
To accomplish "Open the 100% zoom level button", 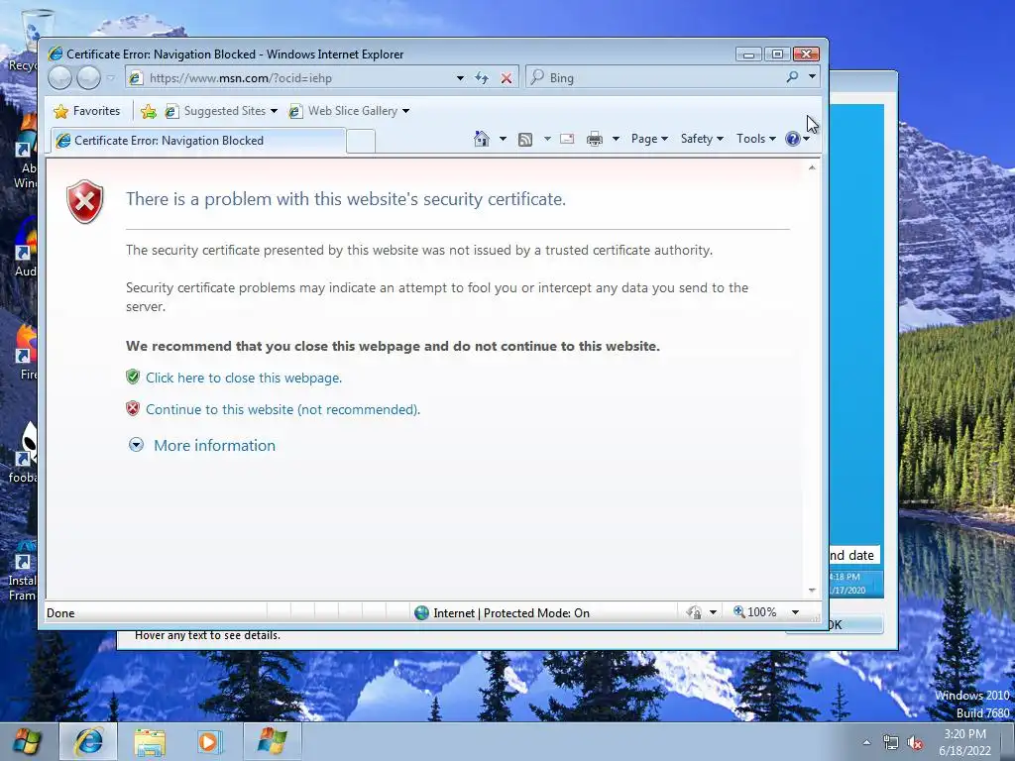I will coord(754,612).
